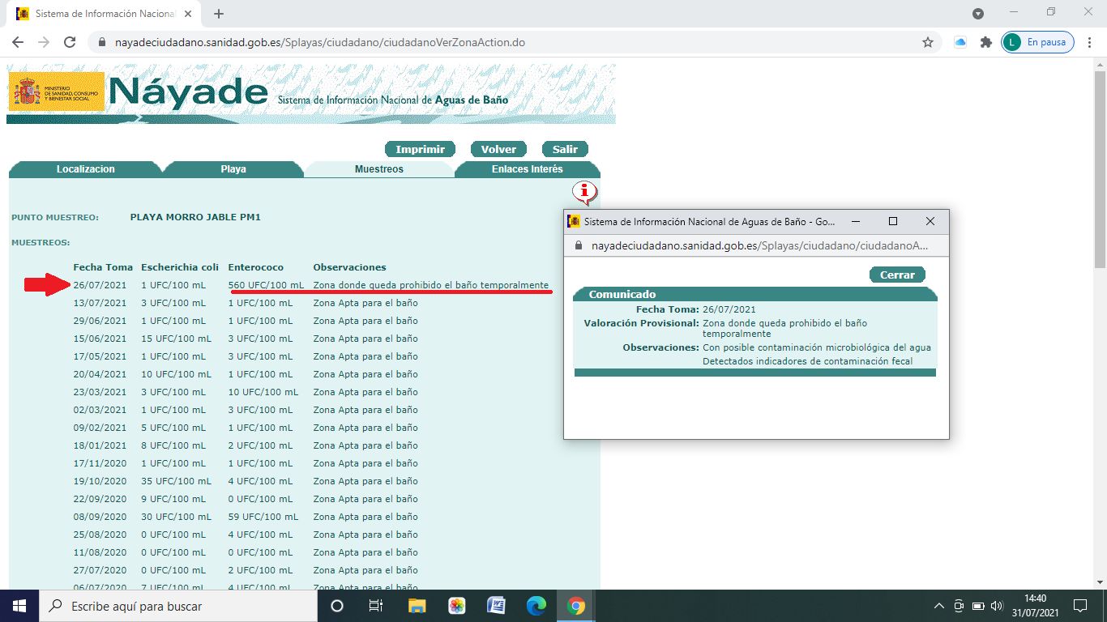Click the Salir button
1107x622 pixels.
point(565,149)
